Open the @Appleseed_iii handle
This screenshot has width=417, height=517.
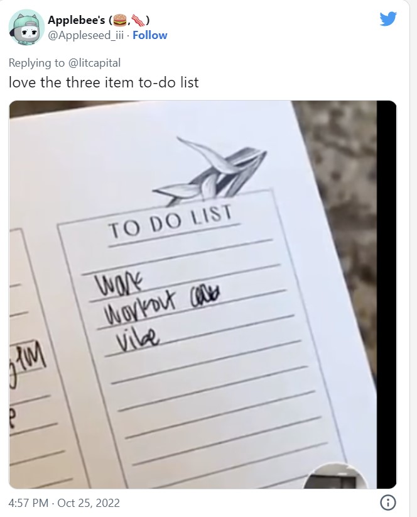[86, 35]
